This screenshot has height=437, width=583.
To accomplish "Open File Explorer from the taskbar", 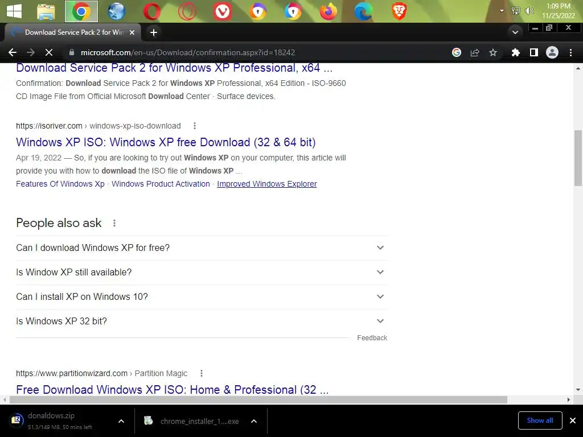I will 46,11.
